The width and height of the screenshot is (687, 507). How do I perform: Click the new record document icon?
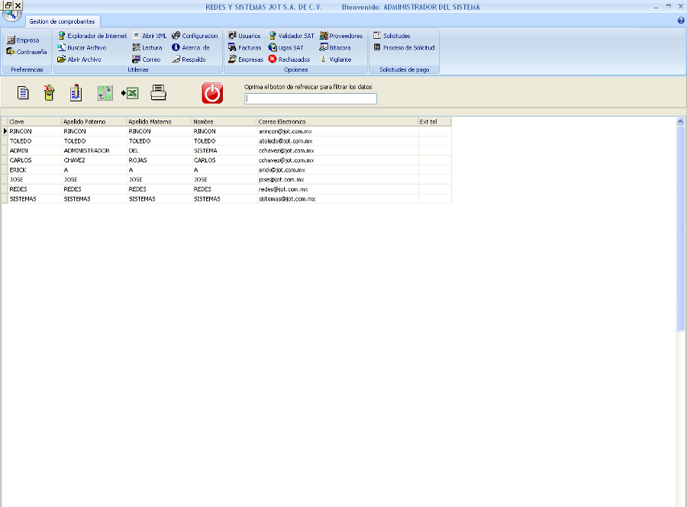pyautogui.click(x=24, y=93)
